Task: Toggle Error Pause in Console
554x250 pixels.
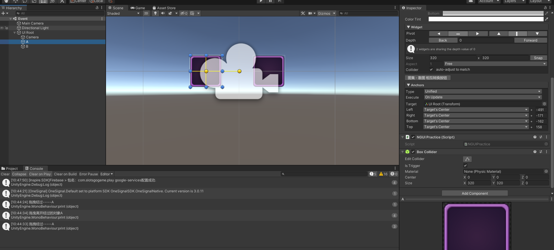Action: (89, 174)
